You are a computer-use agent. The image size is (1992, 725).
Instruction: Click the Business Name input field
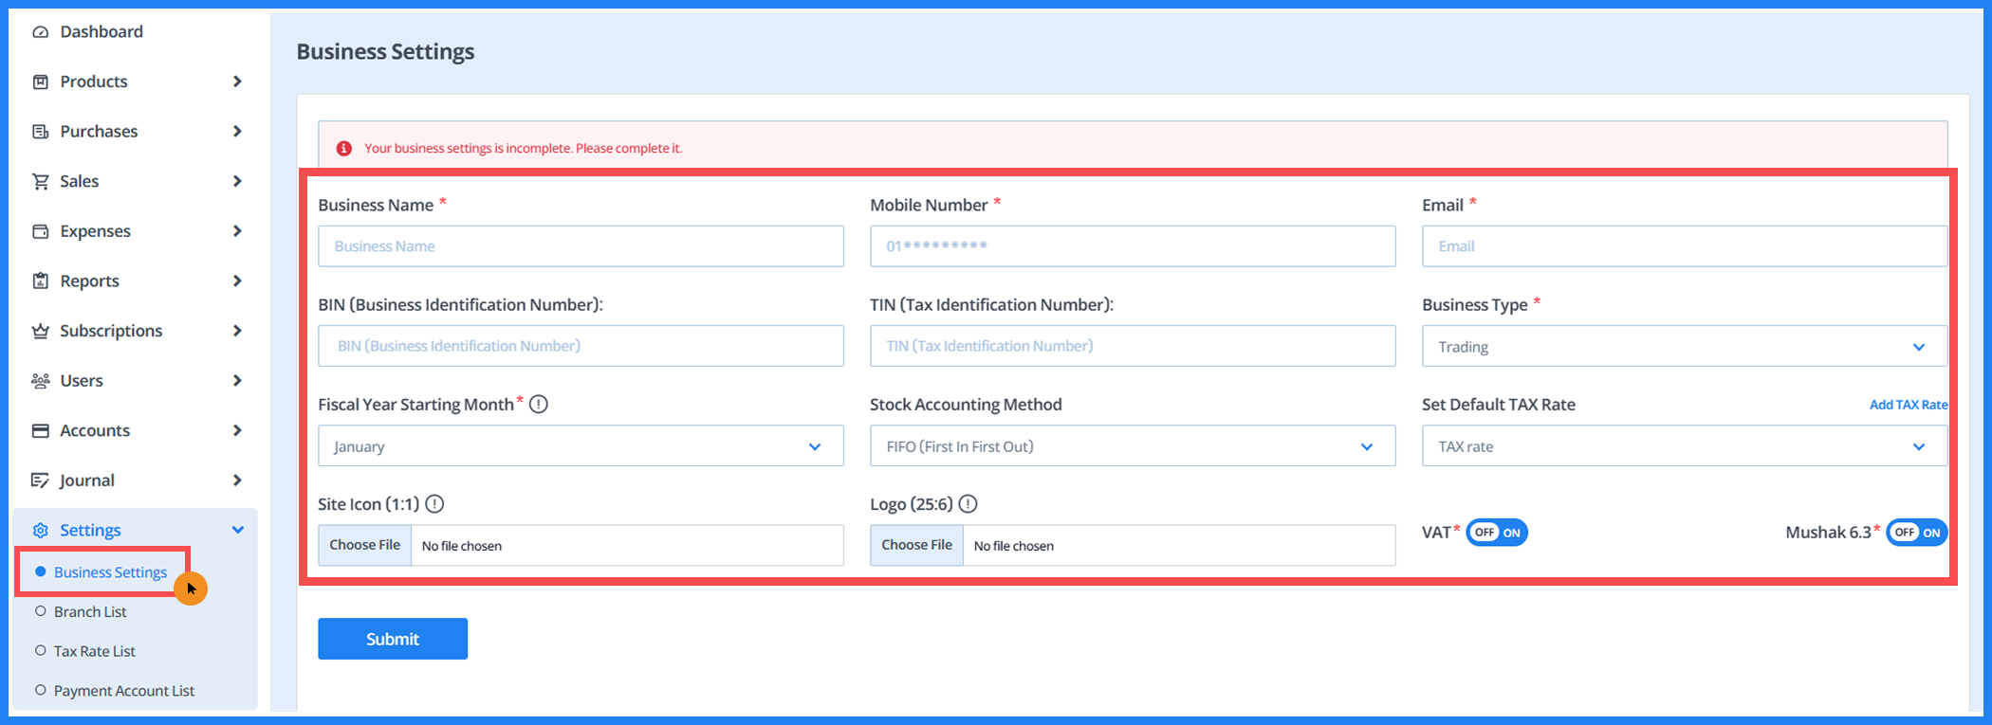581,246
